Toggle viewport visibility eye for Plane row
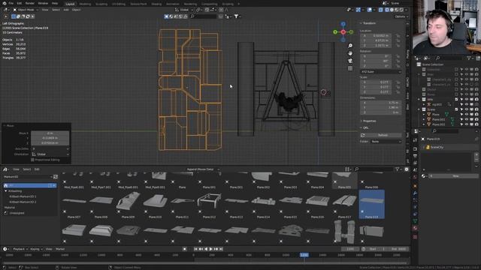The width and height of the screenshot is (481, 270). click(x=466, y=115)
